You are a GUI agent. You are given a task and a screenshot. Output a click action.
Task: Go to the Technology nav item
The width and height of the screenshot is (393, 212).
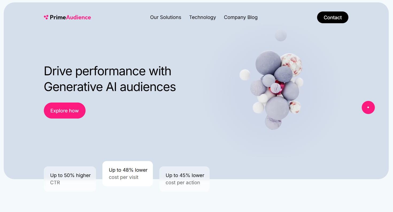pos(202,17)
